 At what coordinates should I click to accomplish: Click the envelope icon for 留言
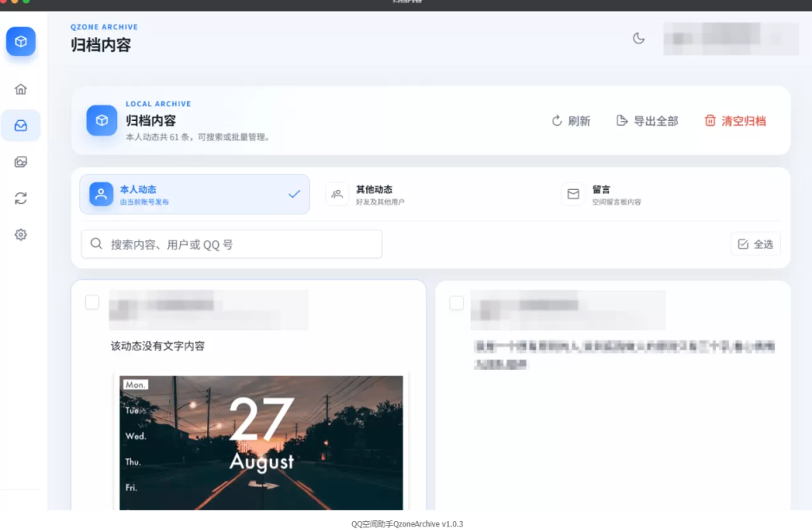coord(573,195)
